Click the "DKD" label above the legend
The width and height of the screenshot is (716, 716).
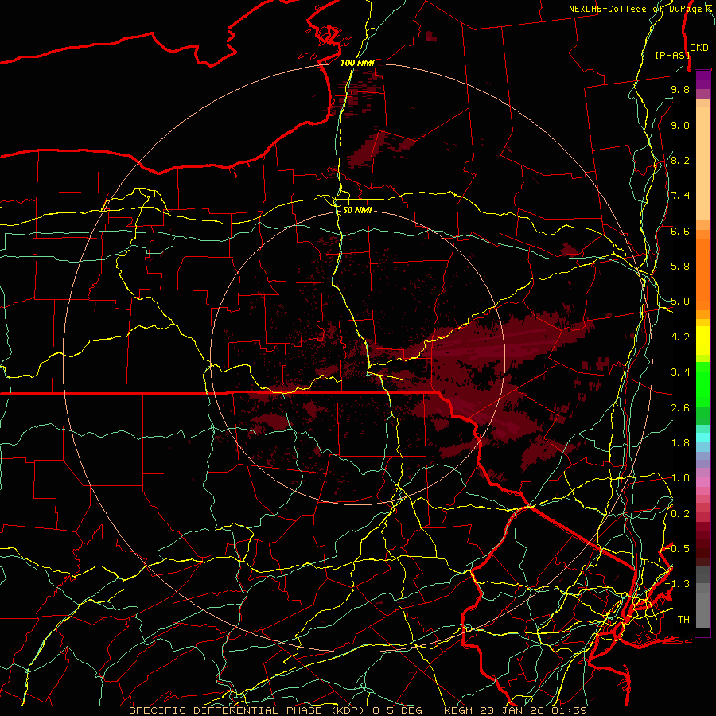coord(699,48)
